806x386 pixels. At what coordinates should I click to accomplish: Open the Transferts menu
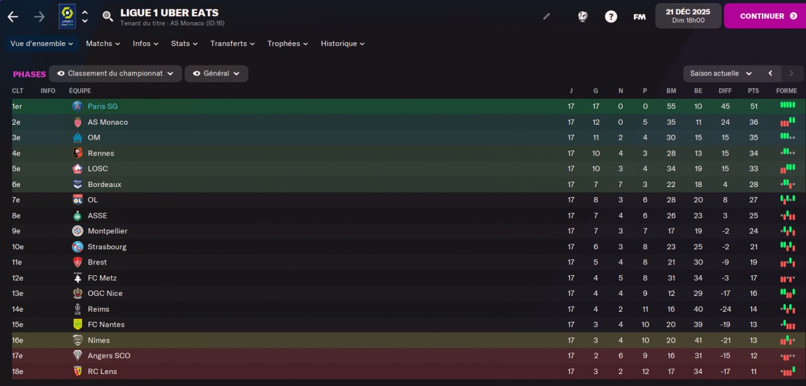[x=232, y=43]
